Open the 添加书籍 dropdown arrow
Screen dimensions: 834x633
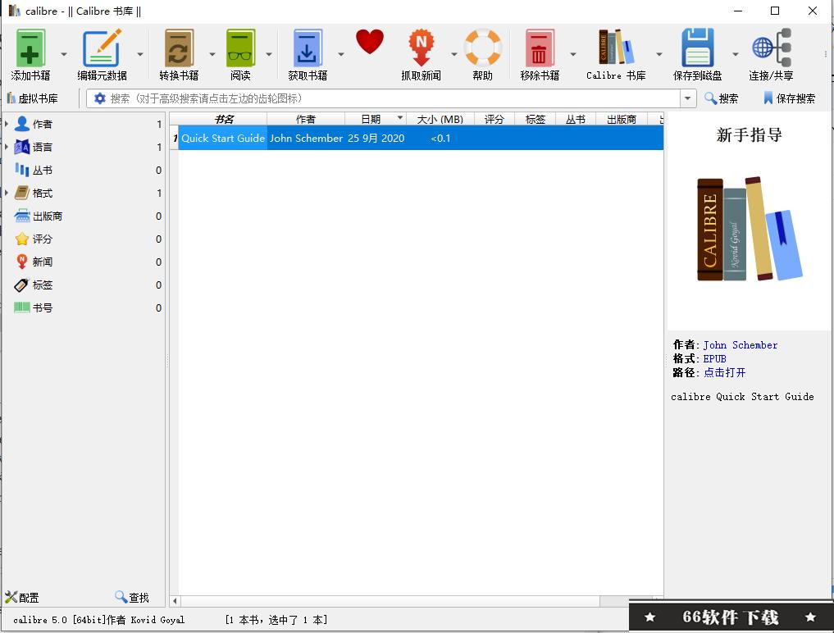(64, 54)
